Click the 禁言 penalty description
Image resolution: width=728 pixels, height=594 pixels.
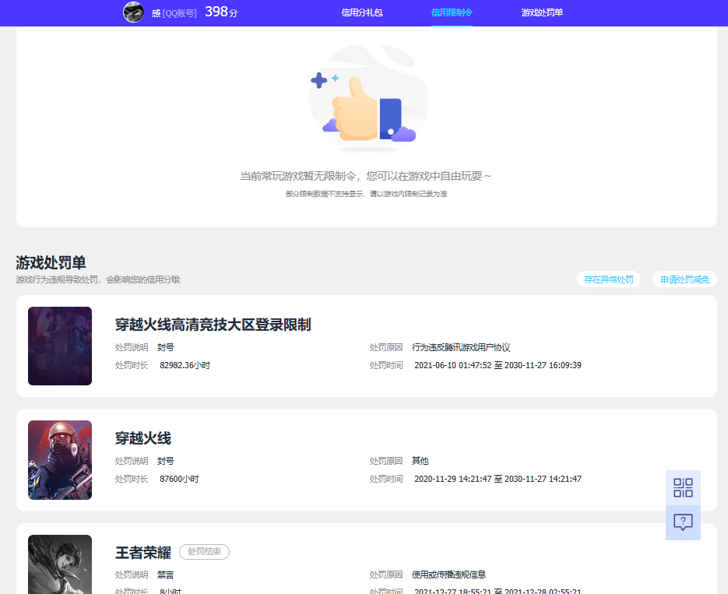165,575
